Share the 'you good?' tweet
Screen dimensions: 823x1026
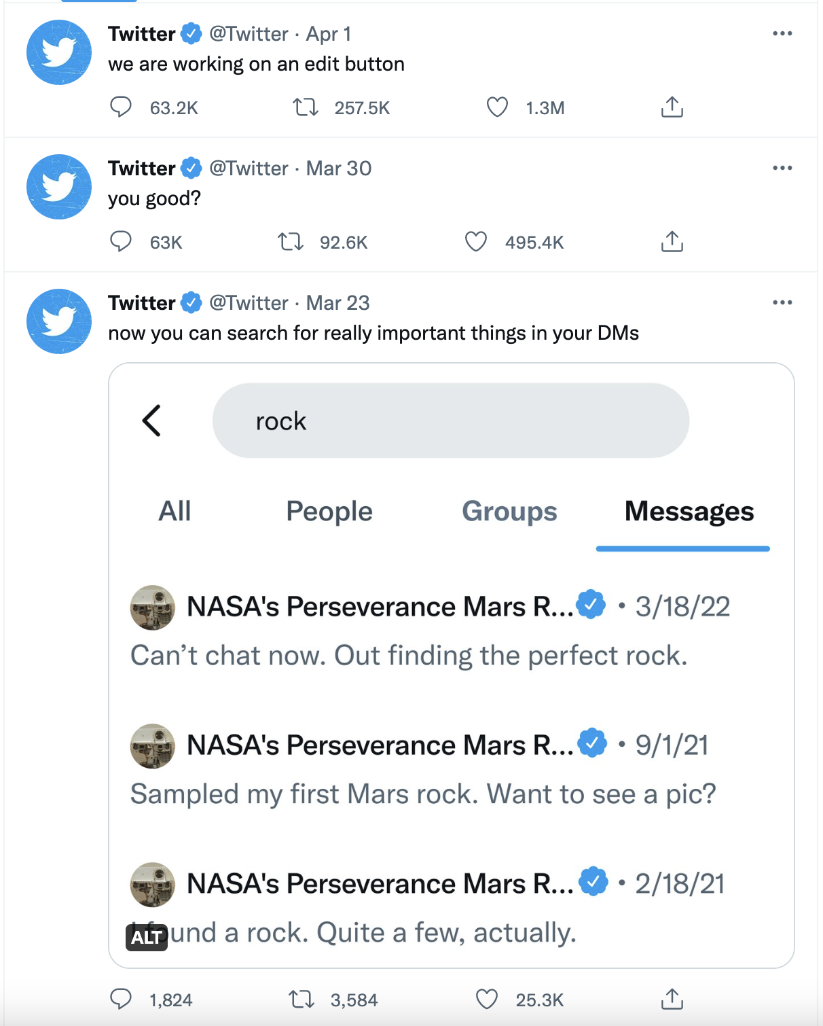tap(672, 242)
